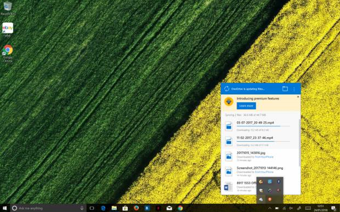Viewport: 340px width, 212px height.
Task: Open OneDrive more options three-dot menu
Action: (294, 89)
